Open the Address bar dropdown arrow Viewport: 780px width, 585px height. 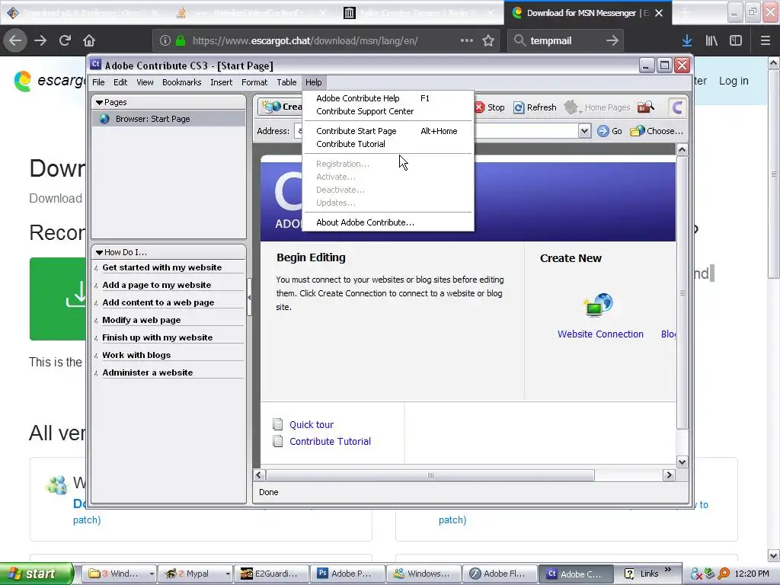[x=584, y=131]
